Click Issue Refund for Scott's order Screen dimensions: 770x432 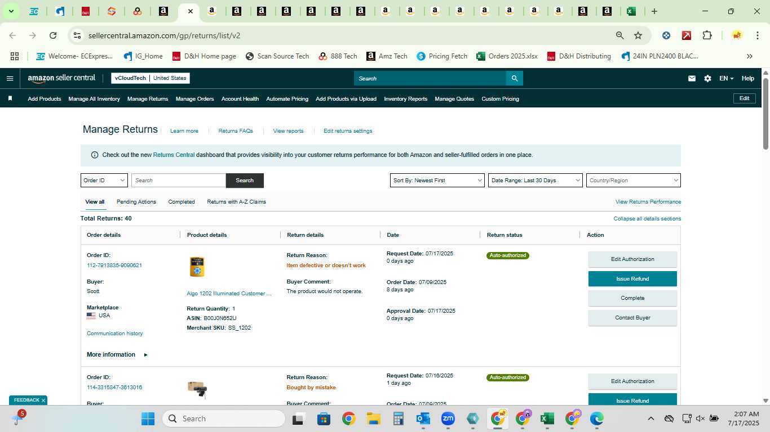click(x=632, y=278)
